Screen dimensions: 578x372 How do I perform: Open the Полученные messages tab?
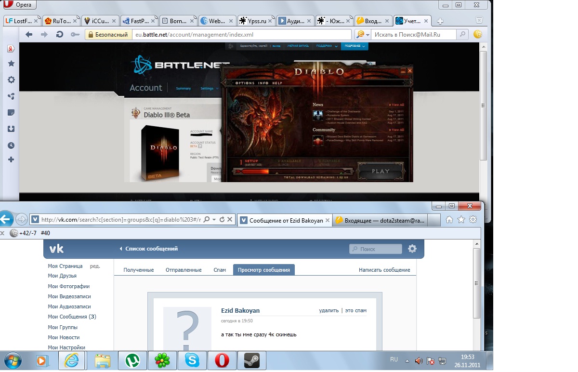(139, 270)
